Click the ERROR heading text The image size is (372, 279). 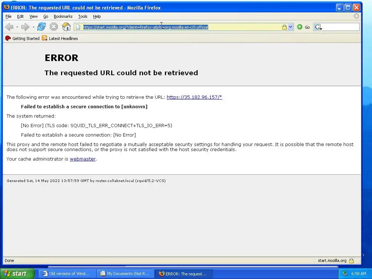click(x=61, y=58)
